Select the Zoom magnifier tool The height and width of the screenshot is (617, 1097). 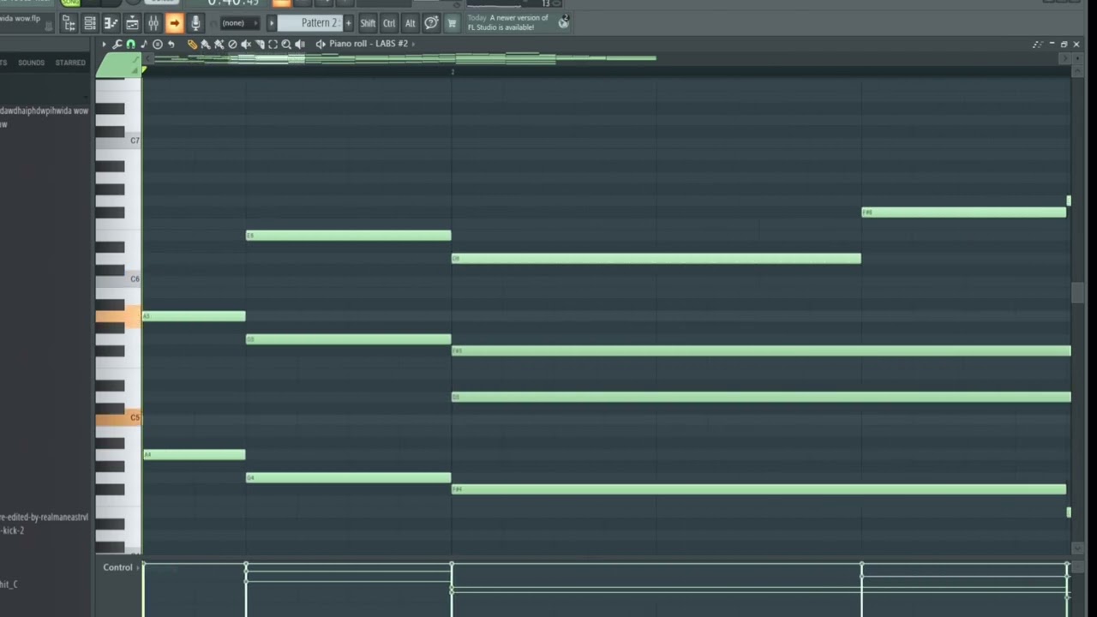tap(286, 44)
